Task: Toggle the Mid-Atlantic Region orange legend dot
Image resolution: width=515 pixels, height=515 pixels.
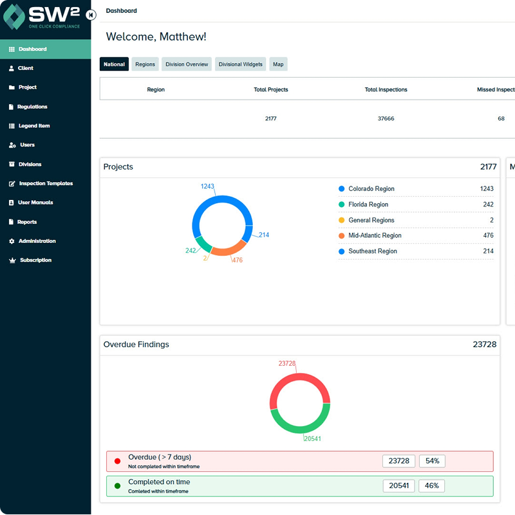Action: (341, 235)
